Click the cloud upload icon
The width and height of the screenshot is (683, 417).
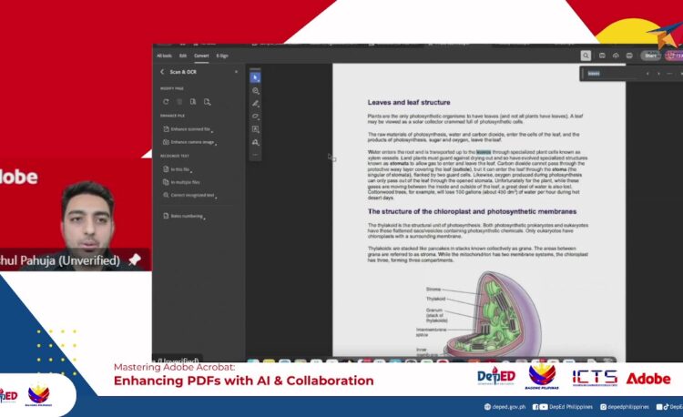(x=616, y=56)
